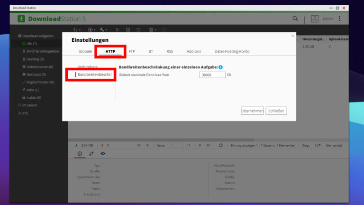Switch to the Add-ons tab

(x=193, y=51)
